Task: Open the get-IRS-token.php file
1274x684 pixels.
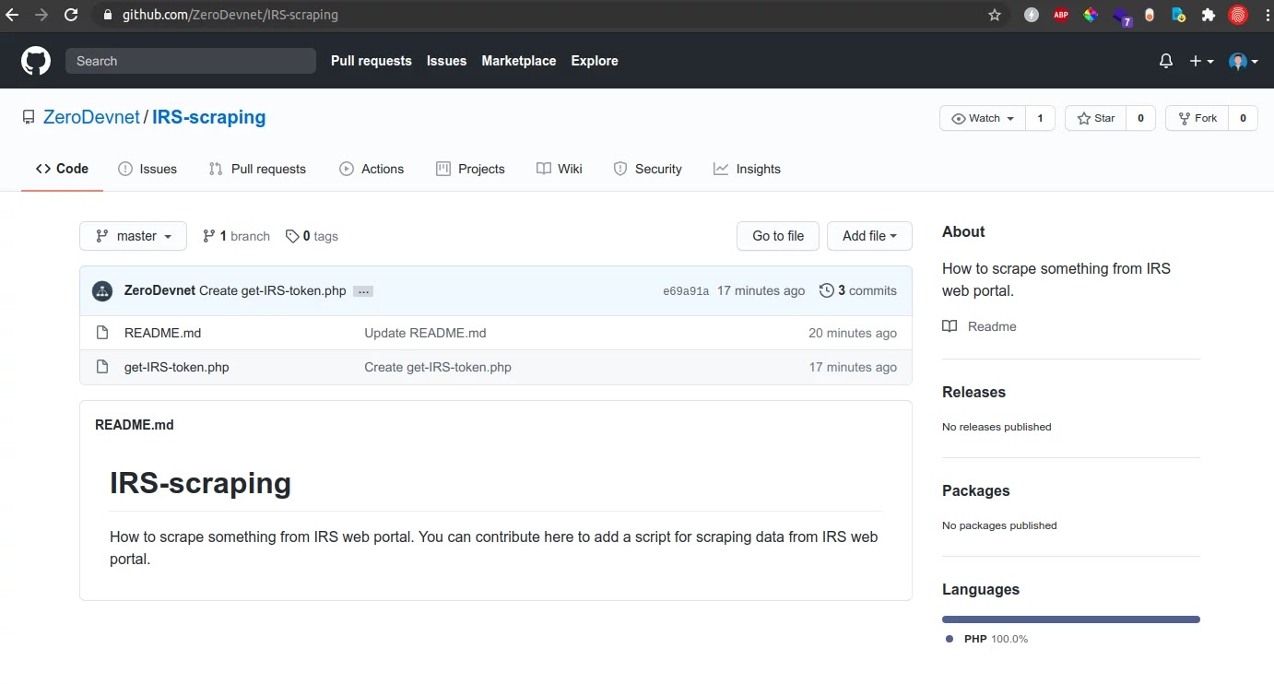Action: coord(177,367)
